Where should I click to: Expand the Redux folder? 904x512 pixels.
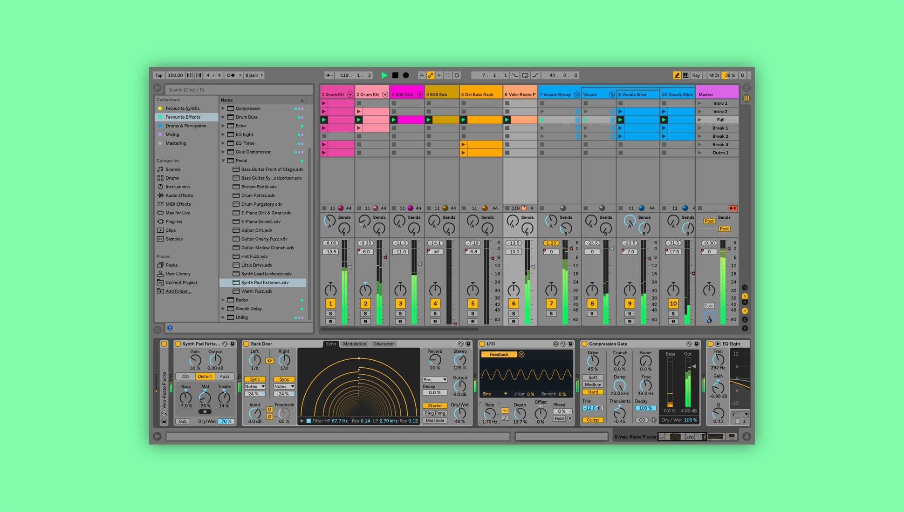223,300
